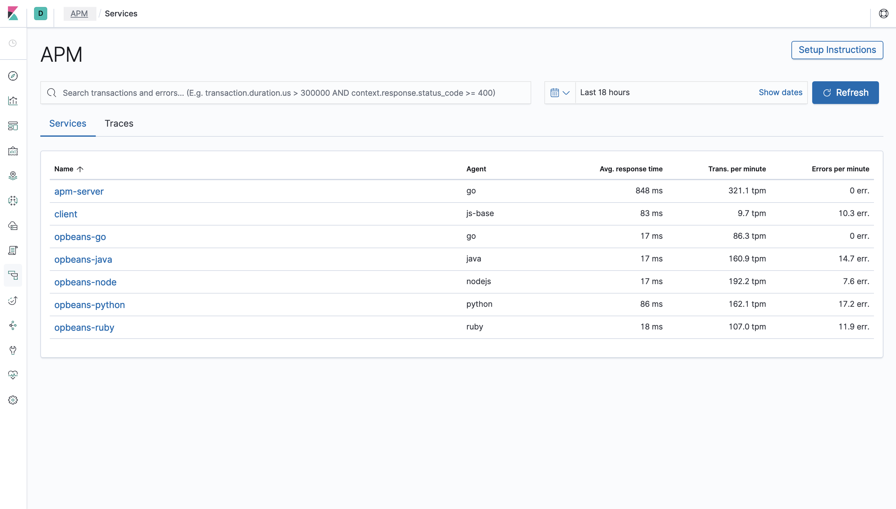Navigate back via the APM breadcrumb
896x509 pixels.
80,14
